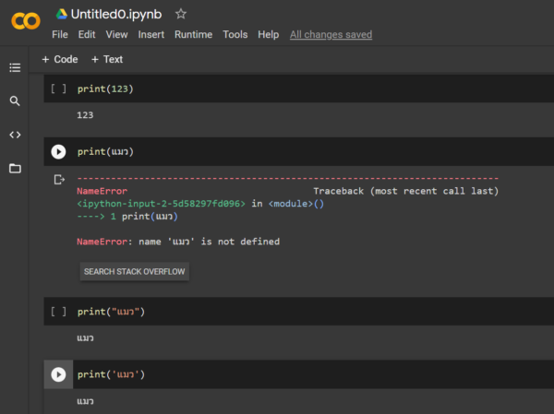The width and height of the screenshot is (554, 414).
Task: Run the print('แมว') single-quote cell
Action: [58, 374]
